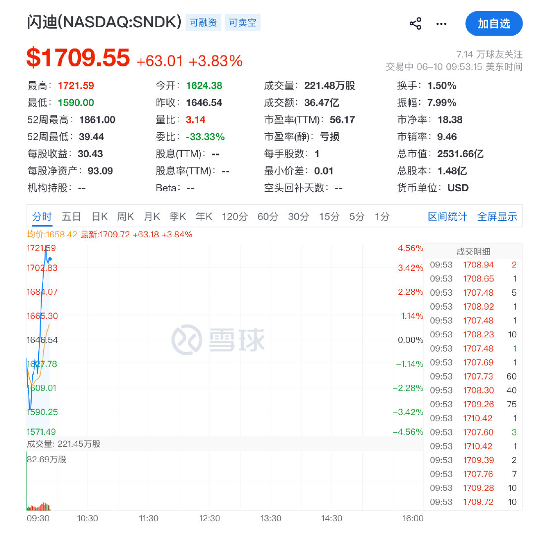Viewport: 542px width, 535px height.
Task: Click the stock title 闪迪(NASDAQ:SNDK)
Action: tap(104, 22)
